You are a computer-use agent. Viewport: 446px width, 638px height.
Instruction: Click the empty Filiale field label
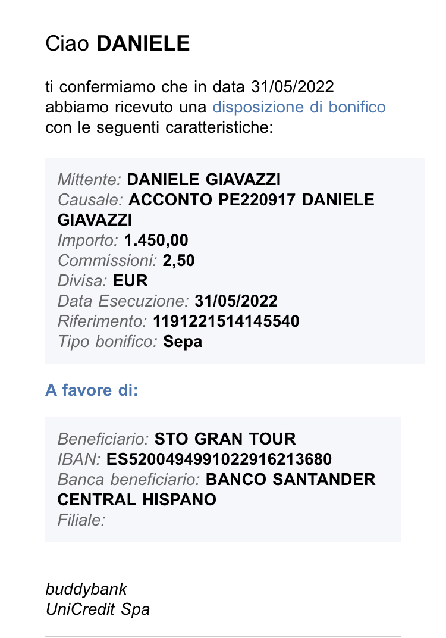click(x=81, y=520)
